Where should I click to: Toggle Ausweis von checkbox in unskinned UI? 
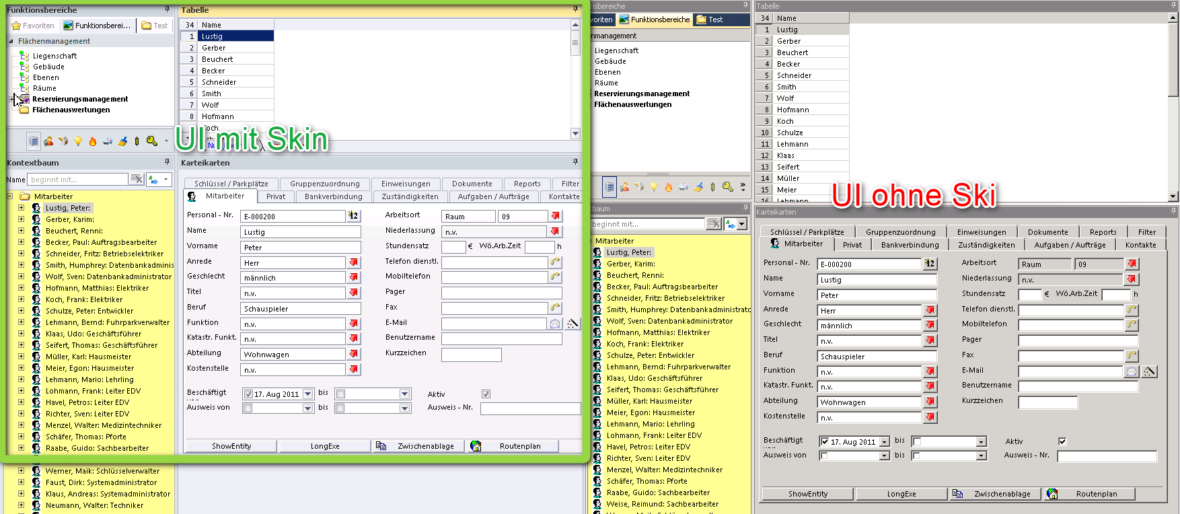coord(825,456)
